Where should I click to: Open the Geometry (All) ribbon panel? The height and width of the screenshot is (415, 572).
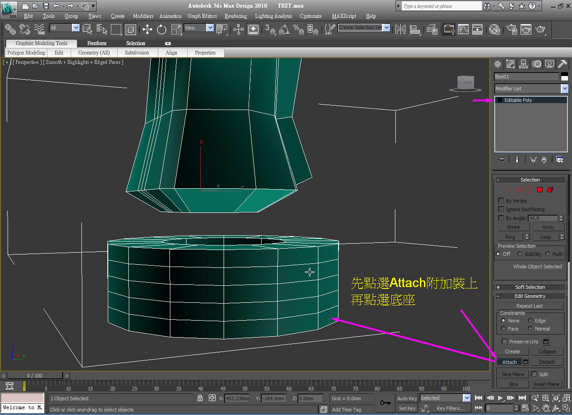(x=94, y=53)
